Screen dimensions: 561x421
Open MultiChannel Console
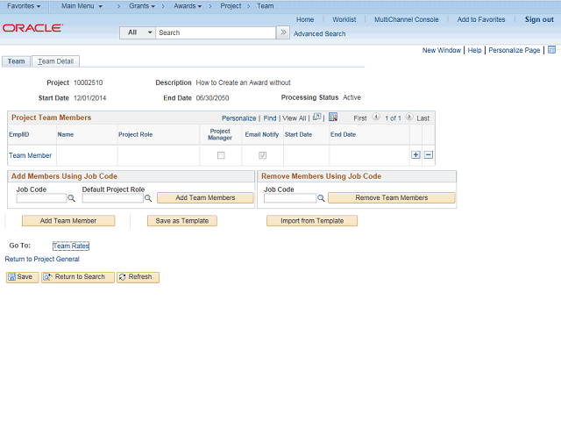pos(407,19)
